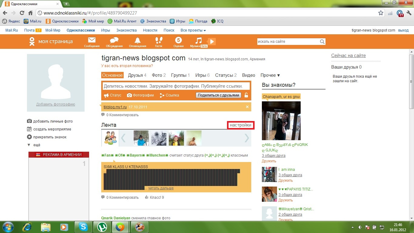Click the Фотографии camera icon
Image resolution: width=414 pixels, height=233 pixels.
pyautogui.click(x=129, y=95)
